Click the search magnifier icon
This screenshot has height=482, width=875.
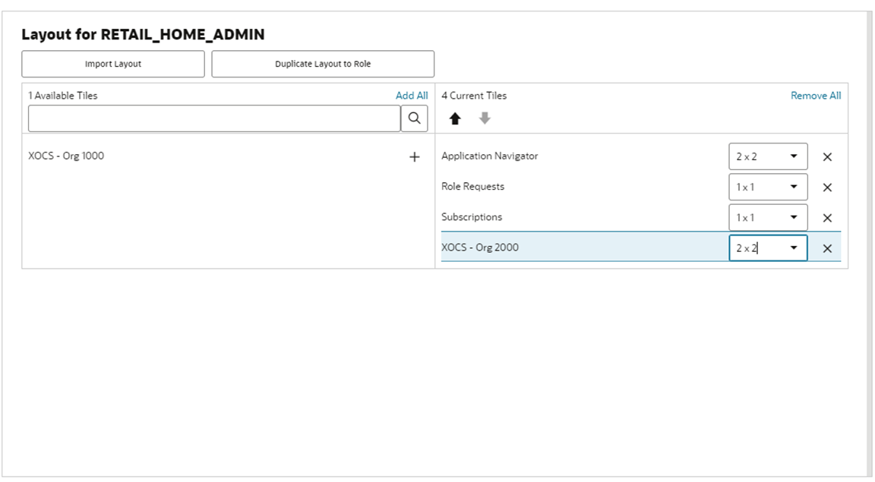point(415,118)
